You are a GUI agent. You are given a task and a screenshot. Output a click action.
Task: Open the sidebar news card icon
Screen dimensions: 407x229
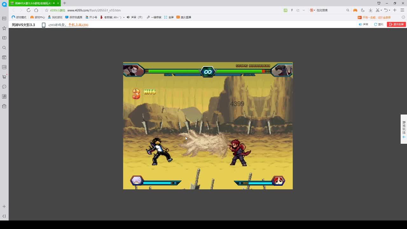pos(4,18)
